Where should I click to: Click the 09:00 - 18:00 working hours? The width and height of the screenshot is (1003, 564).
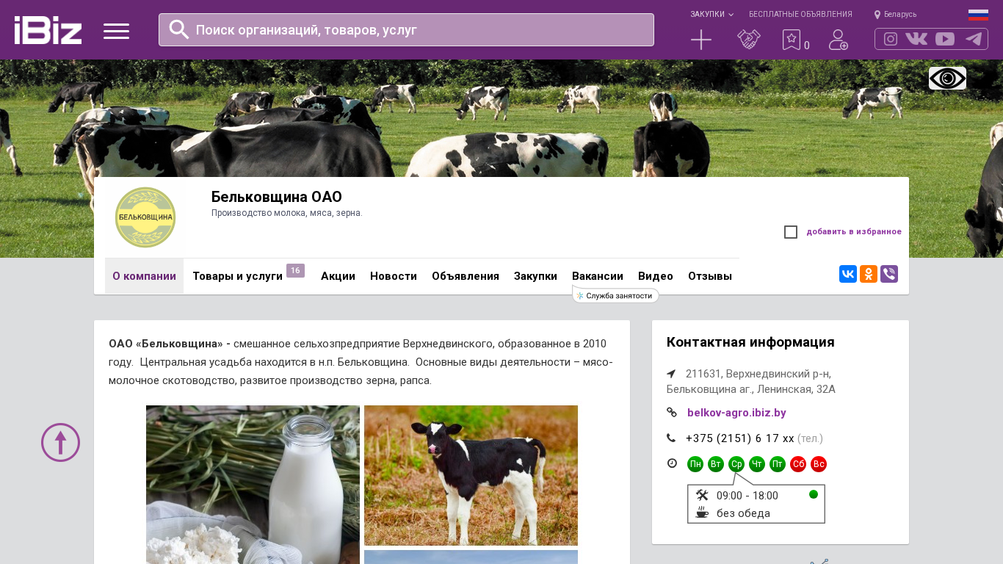coord(747,496)
